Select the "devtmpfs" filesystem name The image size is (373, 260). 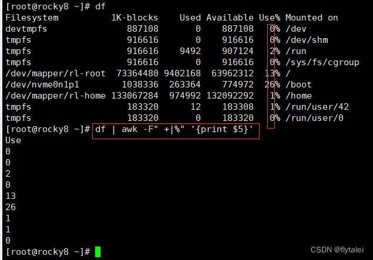point(26,29)
